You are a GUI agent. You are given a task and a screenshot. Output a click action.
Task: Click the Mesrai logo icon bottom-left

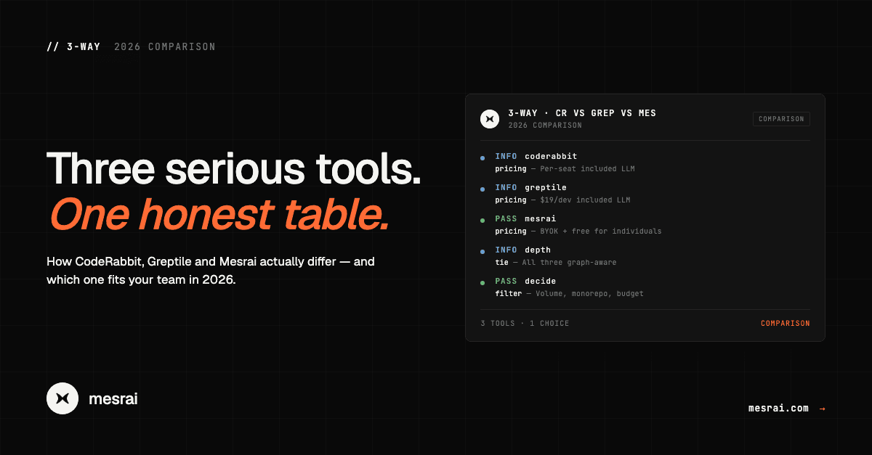[x=62, y=398]
